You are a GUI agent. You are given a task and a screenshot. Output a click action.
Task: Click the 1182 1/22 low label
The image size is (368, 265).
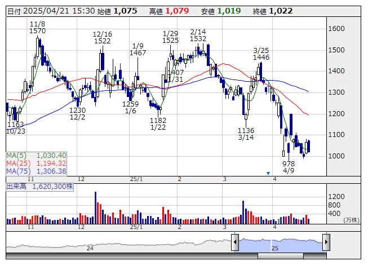click(x=158, y=123)
